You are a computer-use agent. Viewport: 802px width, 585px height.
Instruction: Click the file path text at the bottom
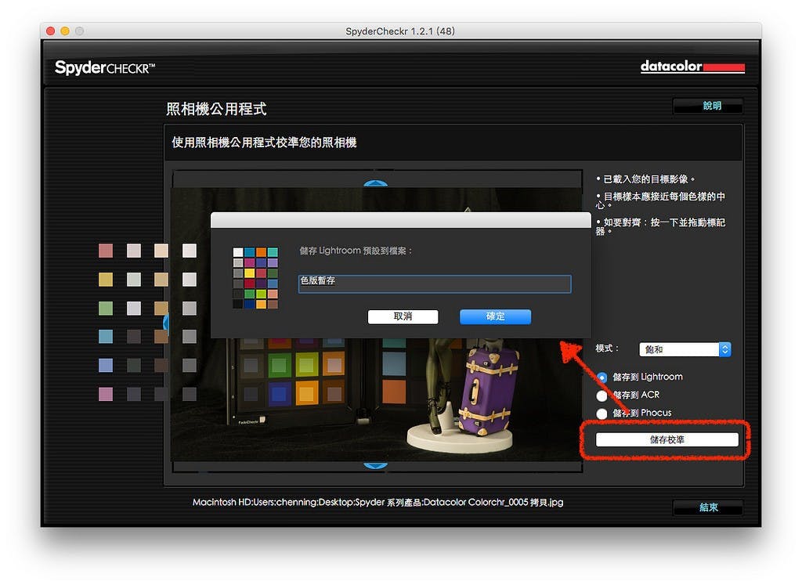[x=378, y=502]
